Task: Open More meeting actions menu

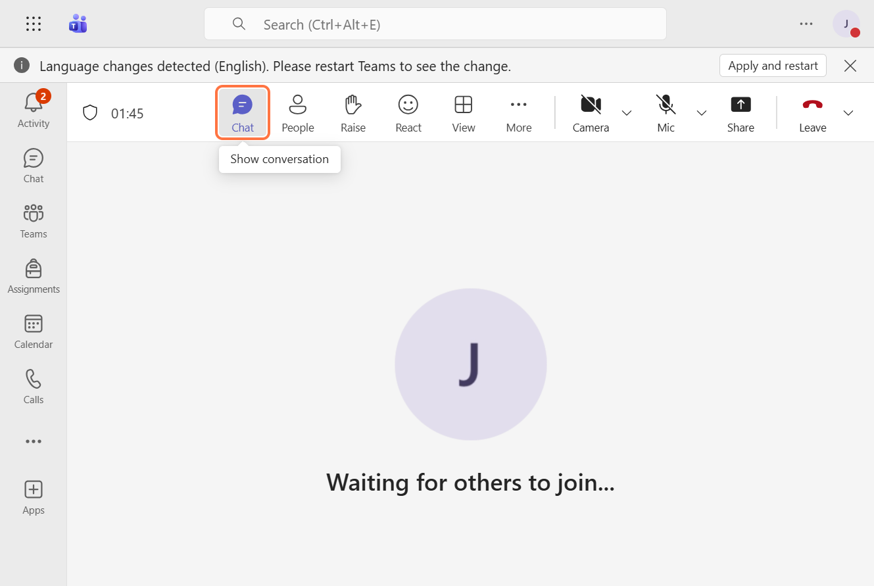Action: point(518,113)
